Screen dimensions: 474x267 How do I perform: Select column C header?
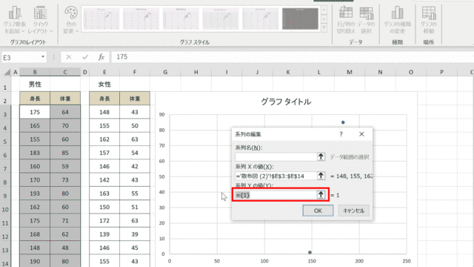[65, 72]
